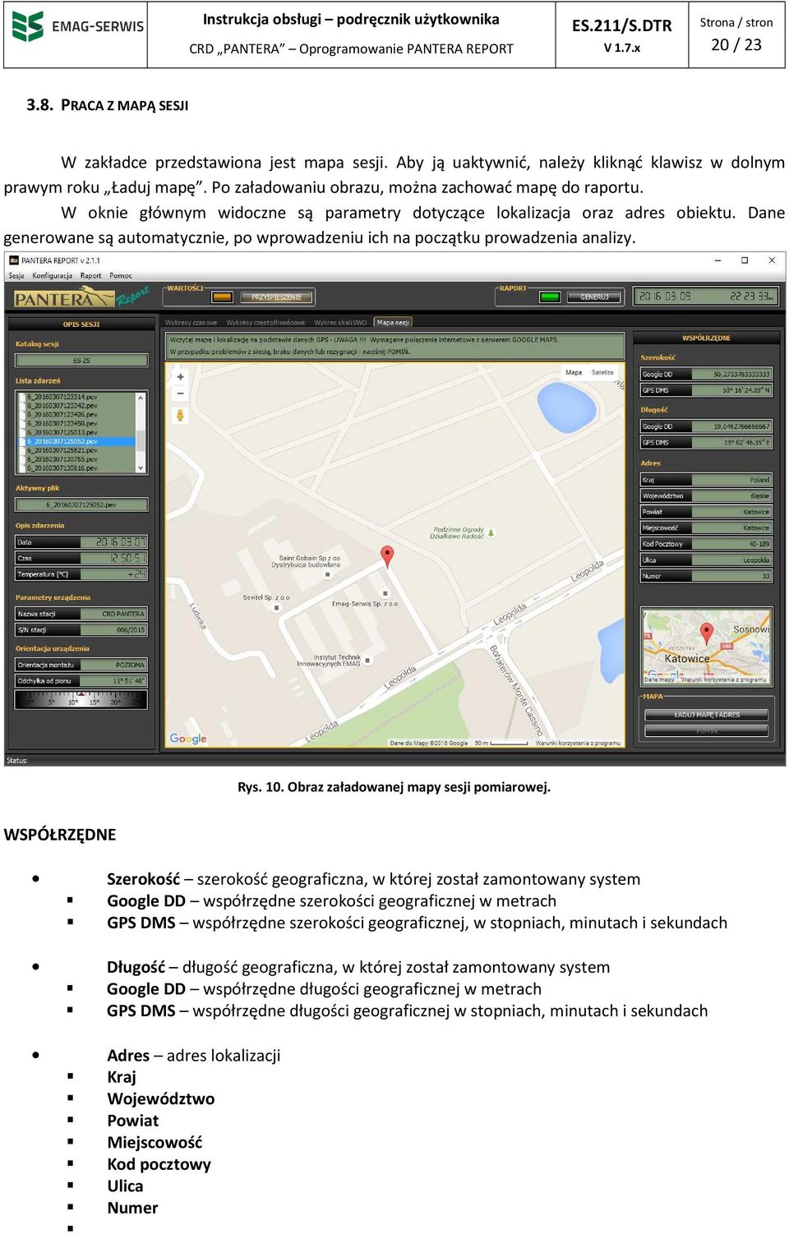Click the Długość Google DD value field
This screenshot has height=1234, width=789.
(731, 426)
